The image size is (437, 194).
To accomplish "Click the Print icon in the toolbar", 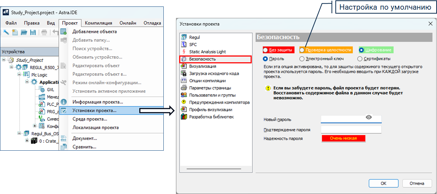I will (x=44, y=32).
